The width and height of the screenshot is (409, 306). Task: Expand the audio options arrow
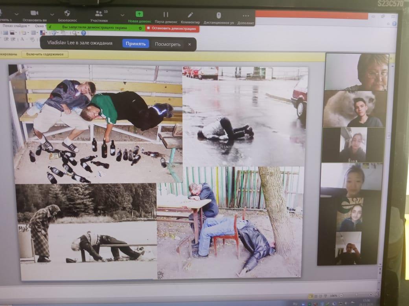point(16,14)
